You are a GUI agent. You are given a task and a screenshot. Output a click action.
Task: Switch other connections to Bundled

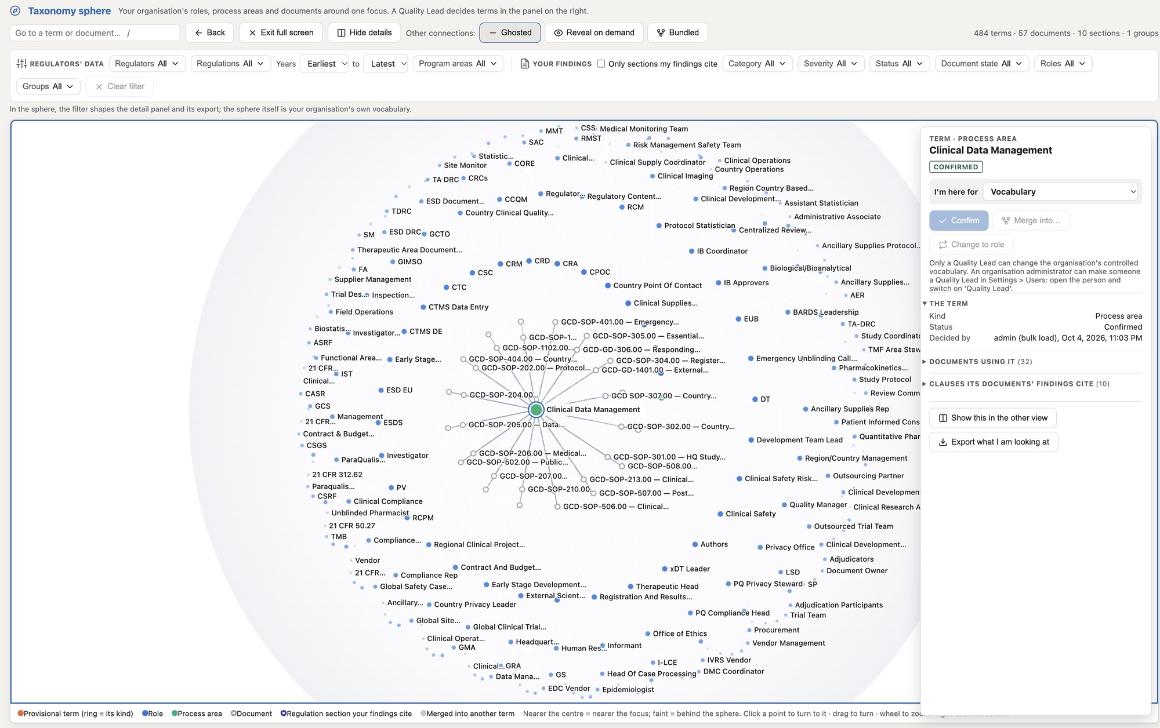pyautogui.click(x=677, y=32)
